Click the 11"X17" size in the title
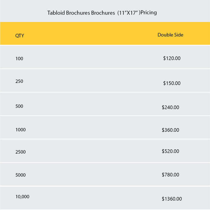The height and width of the screenshot is (210, 210). (128, 13)
